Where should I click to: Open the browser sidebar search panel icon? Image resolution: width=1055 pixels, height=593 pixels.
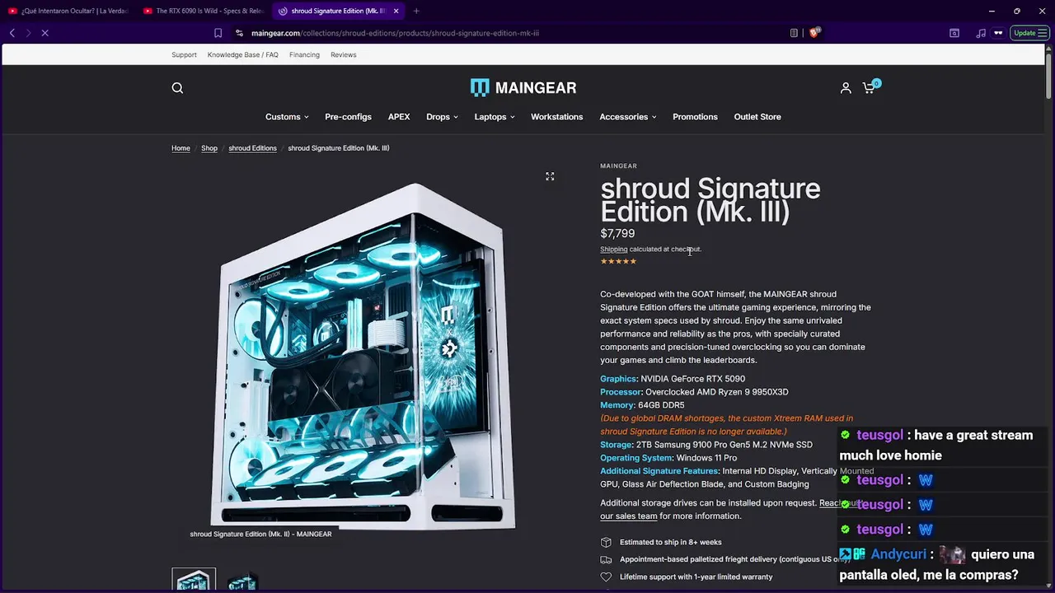(x=954, y=33)
